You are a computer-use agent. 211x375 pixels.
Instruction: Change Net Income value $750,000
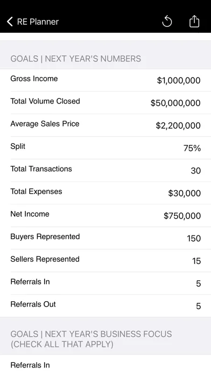click(x=182, y=216)
